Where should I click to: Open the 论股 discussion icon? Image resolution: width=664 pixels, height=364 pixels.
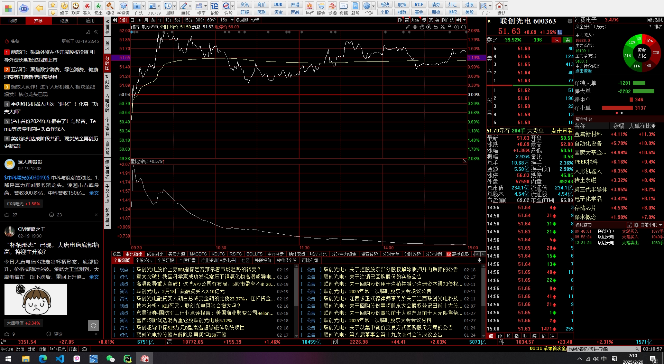(214, 8)
